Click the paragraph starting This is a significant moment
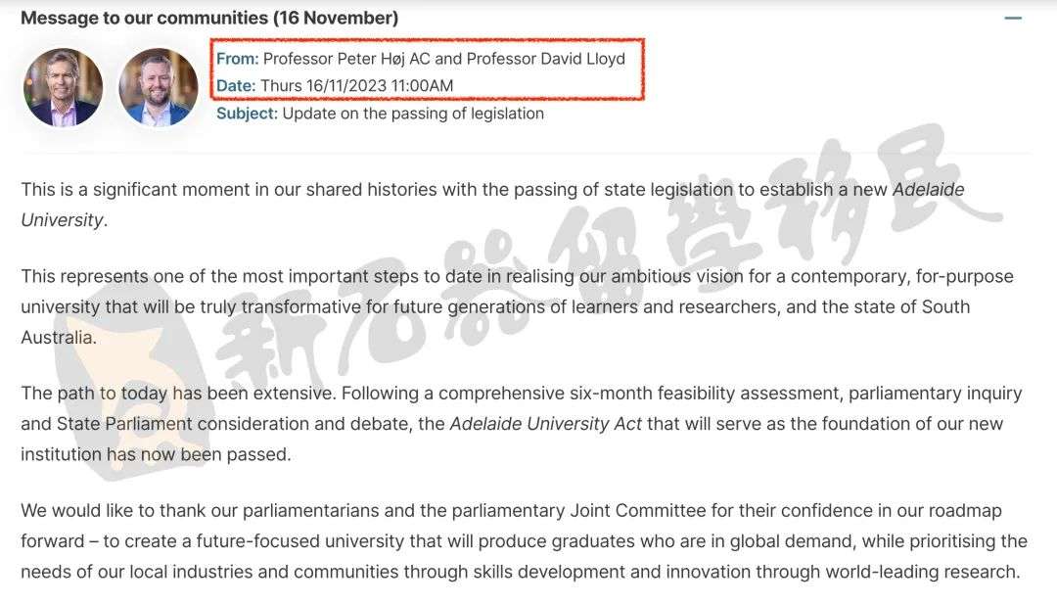 pyautogui.click(x=492, y=205)
